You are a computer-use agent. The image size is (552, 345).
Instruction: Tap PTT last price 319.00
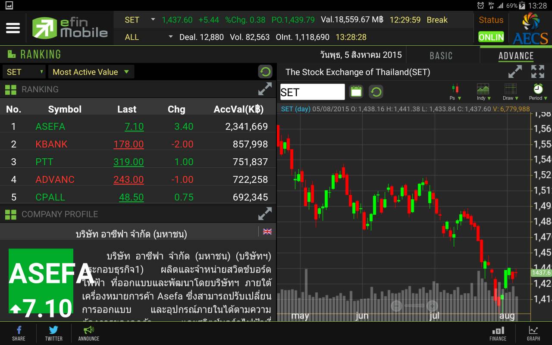tap(129, 162)
